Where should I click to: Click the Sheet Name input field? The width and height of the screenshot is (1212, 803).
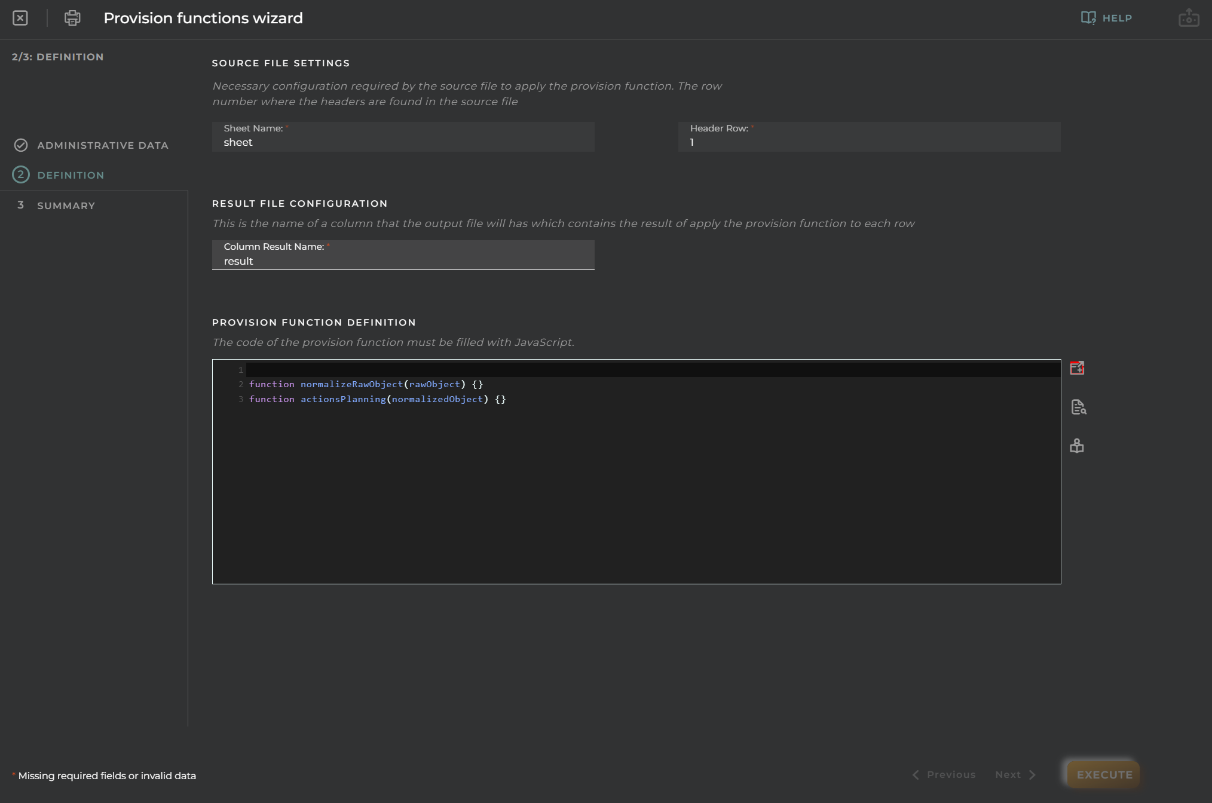(403, 137)
